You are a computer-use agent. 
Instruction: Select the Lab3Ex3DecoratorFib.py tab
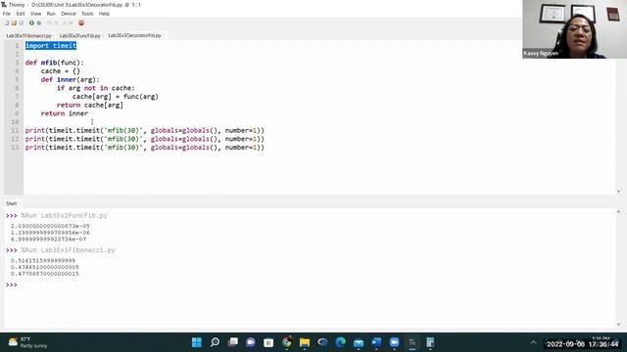click(135, 35)
